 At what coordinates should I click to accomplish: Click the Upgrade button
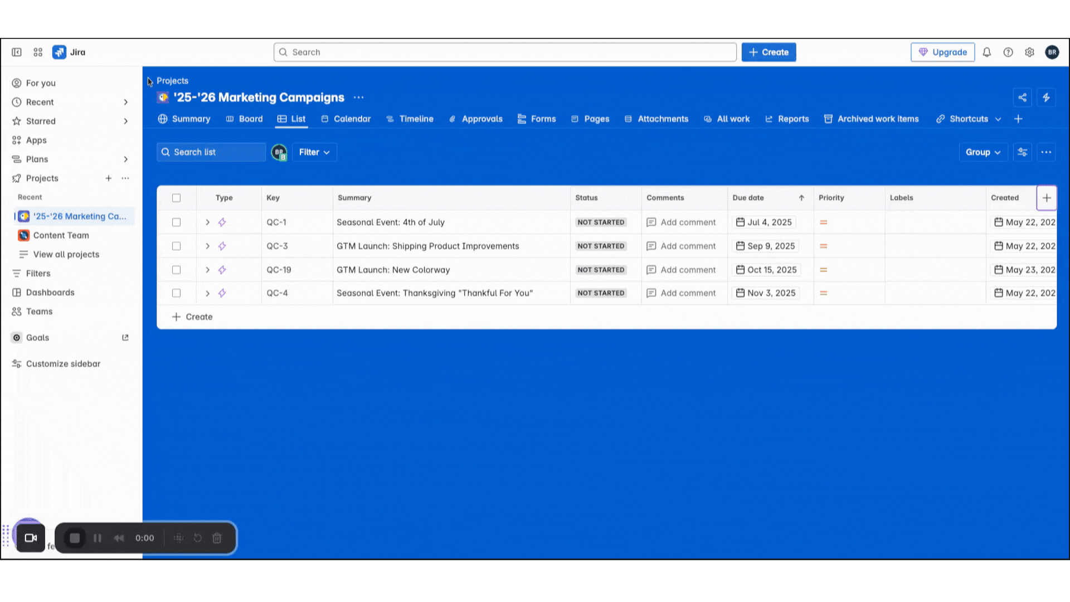click(x=942, y=52)
